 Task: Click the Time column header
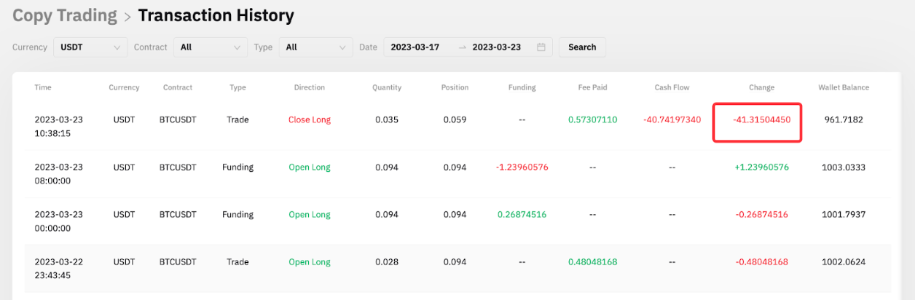click(43, 87)
